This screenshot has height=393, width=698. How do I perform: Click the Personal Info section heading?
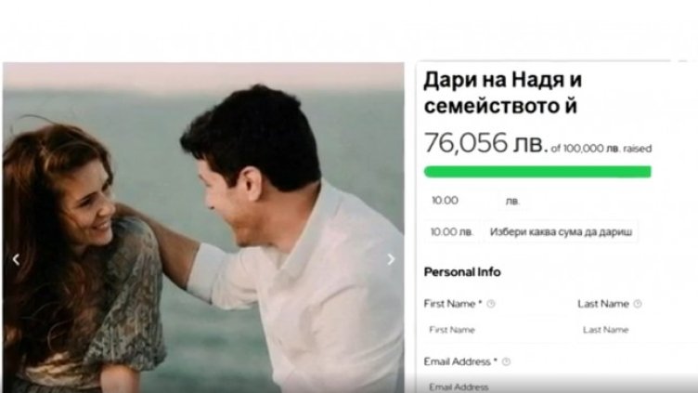pos(462,272)
